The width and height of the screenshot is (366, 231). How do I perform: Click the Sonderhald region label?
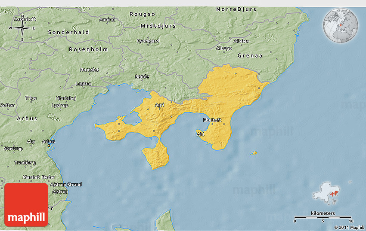68,32
